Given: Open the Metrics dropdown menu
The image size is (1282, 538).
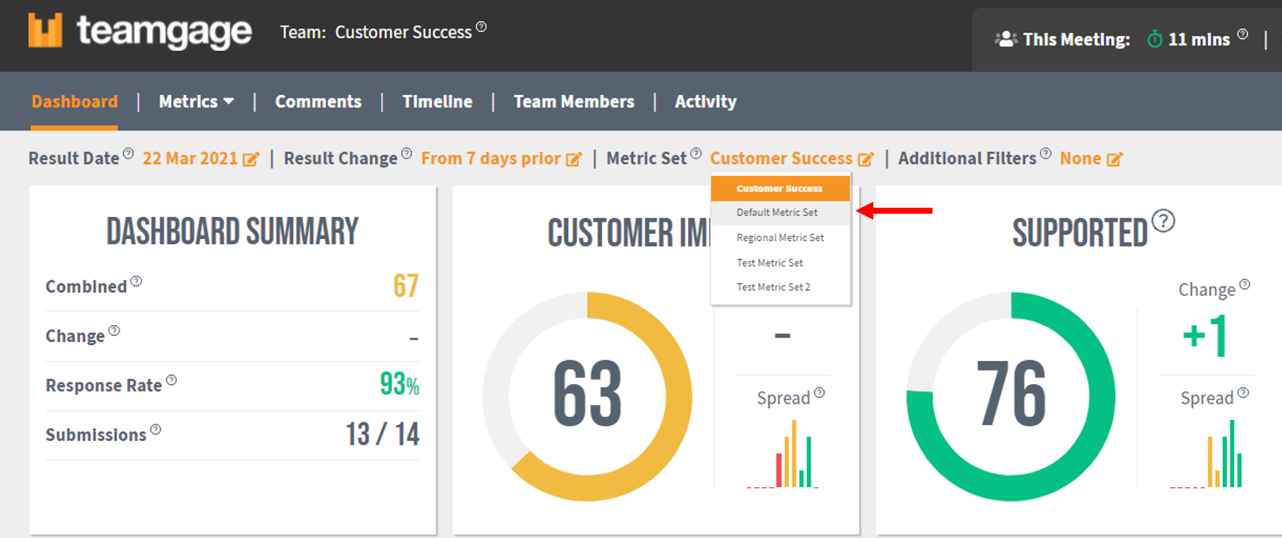Looking at the screenshot, I should [x=196, y=102].
